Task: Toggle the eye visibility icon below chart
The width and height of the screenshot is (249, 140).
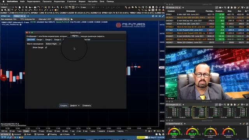Action: click(154, 131)
